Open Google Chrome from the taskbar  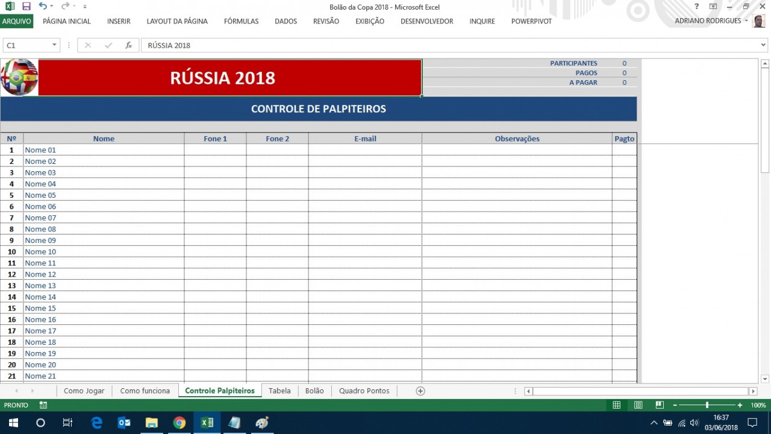pyautogui.click(x=179, y=423)
